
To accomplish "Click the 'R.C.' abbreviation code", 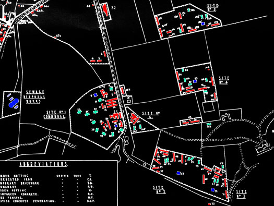I will coord(90,194).
